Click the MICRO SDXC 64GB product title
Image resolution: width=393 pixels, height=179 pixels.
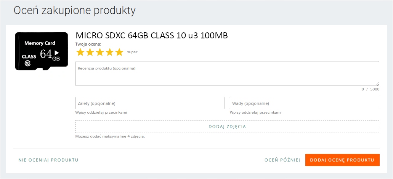152,36
